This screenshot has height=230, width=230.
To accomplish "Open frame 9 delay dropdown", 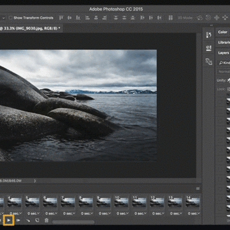I will [x=105, y=213].
